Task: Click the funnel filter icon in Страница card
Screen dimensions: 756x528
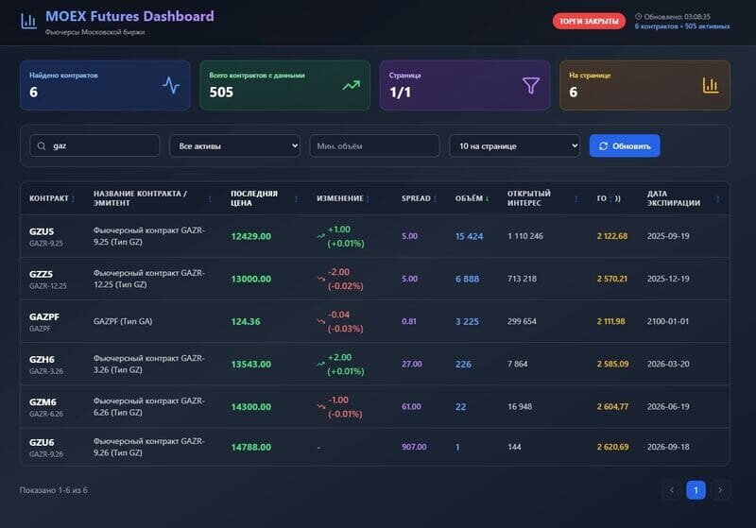Action: click(x=531, y=85)
